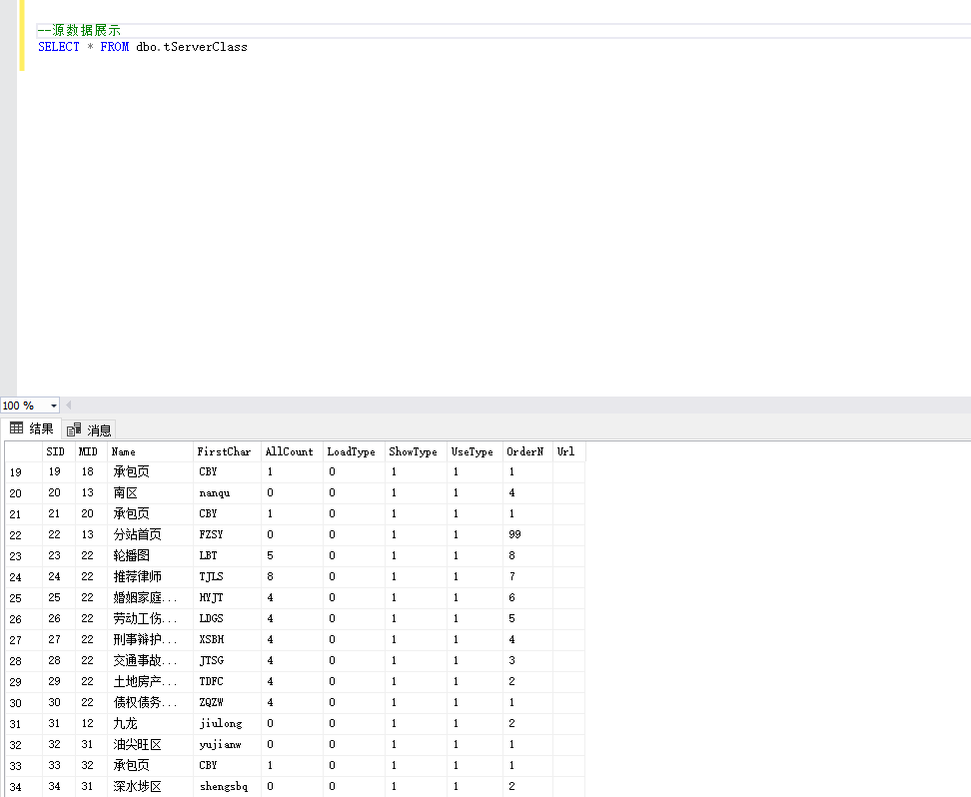
Task: Switch to the 结果 tab
Action: coord(40,428)
